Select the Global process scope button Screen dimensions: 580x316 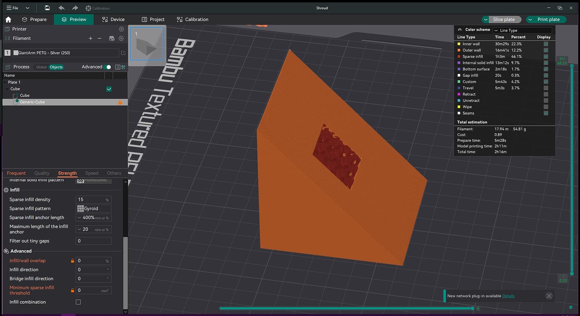[x=41, y=67]
